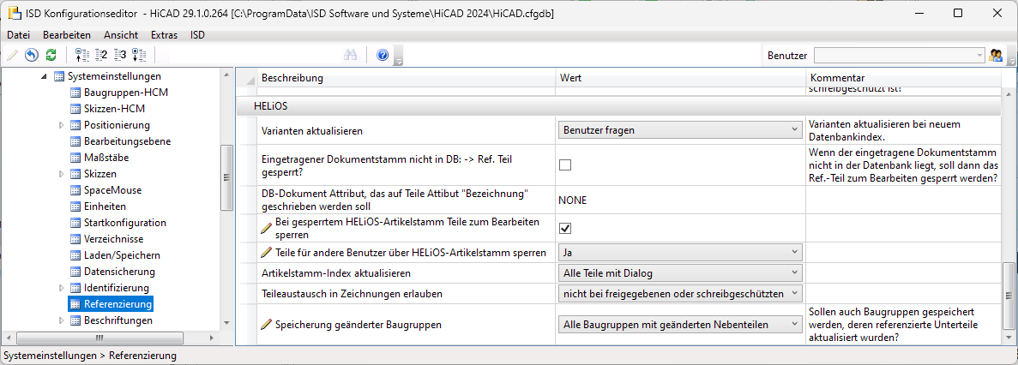Select Positionierung in the tree

point(117,125)
